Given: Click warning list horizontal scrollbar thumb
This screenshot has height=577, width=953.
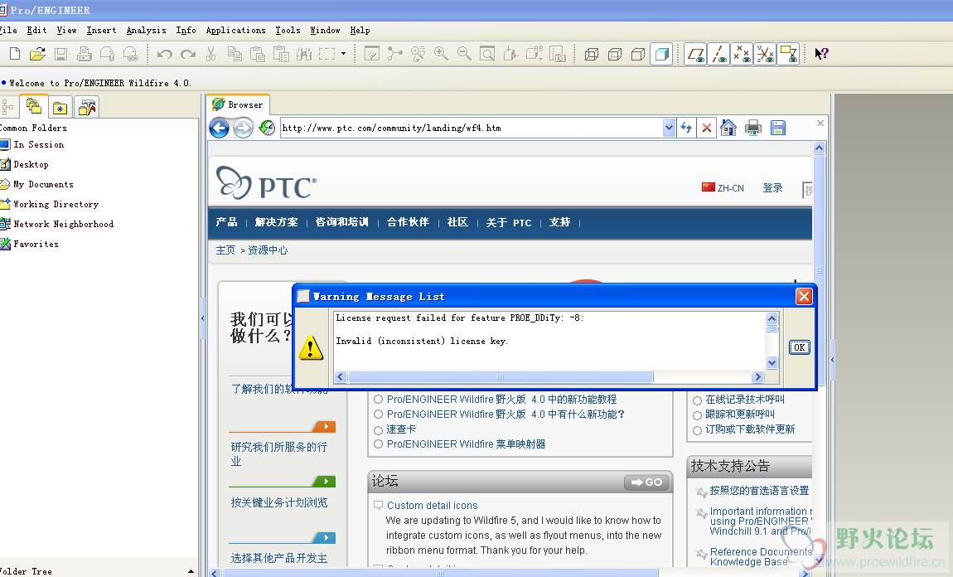Looking at the screenshot, I should coord(501,377).
